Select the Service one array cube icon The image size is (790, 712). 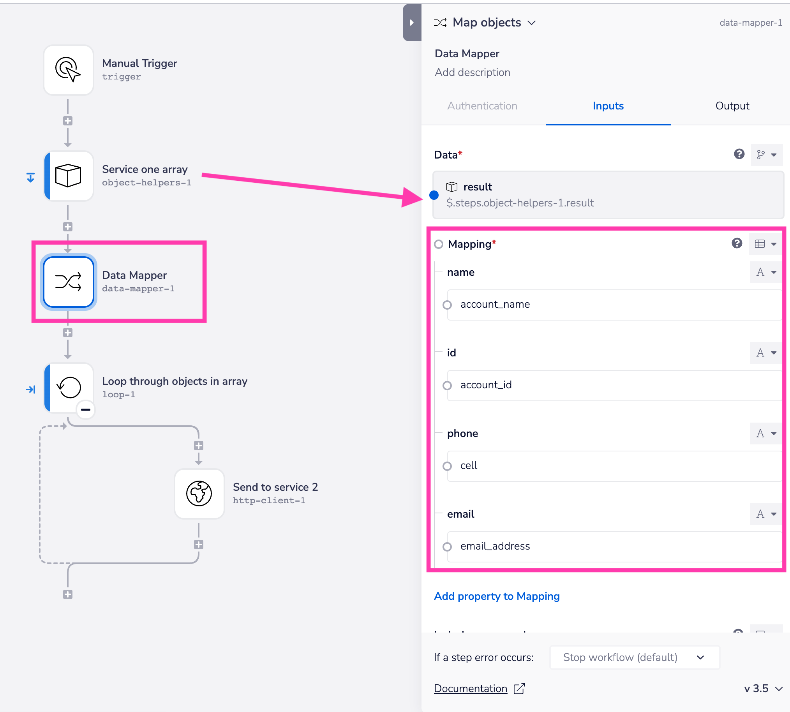click(x=68, y=176)
